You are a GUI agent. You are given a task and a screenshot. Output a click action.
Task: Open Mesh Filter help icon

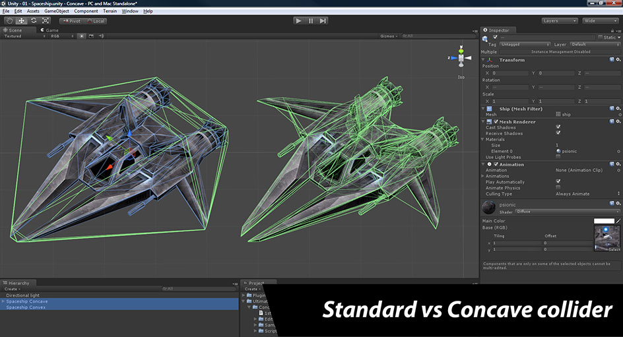(612, 108)
